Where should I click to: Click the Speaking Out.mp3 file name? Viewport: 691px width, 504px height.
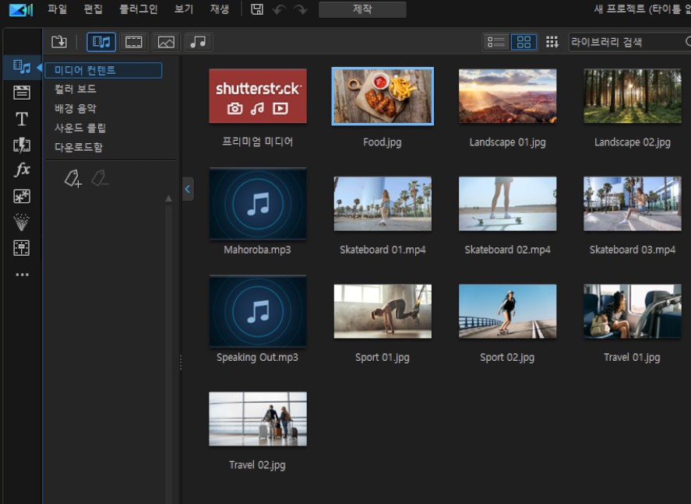[x=257, y=358]
